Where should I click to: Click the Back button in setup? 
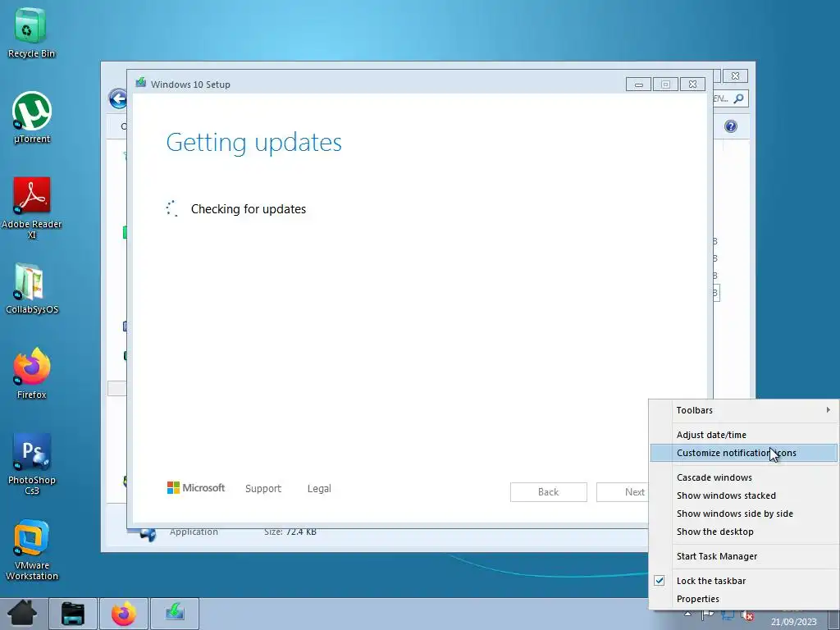point(549,492)
